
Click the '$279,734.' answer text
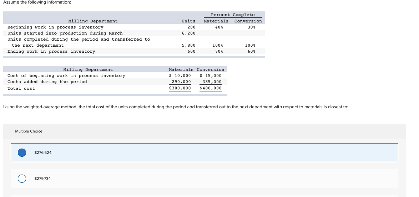tap(43, 178)
